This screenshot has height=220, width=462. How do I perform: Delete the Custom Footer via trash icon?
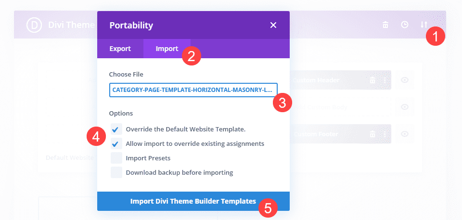pyautogui.click(x=372, y=134)
